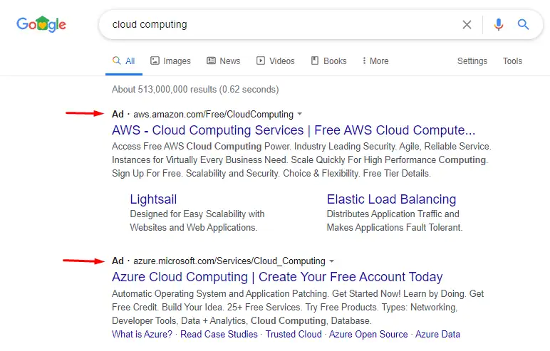Click the blue search magnifier icon
The height and width of the screenshot is (351, 550).
click(523, 24)
